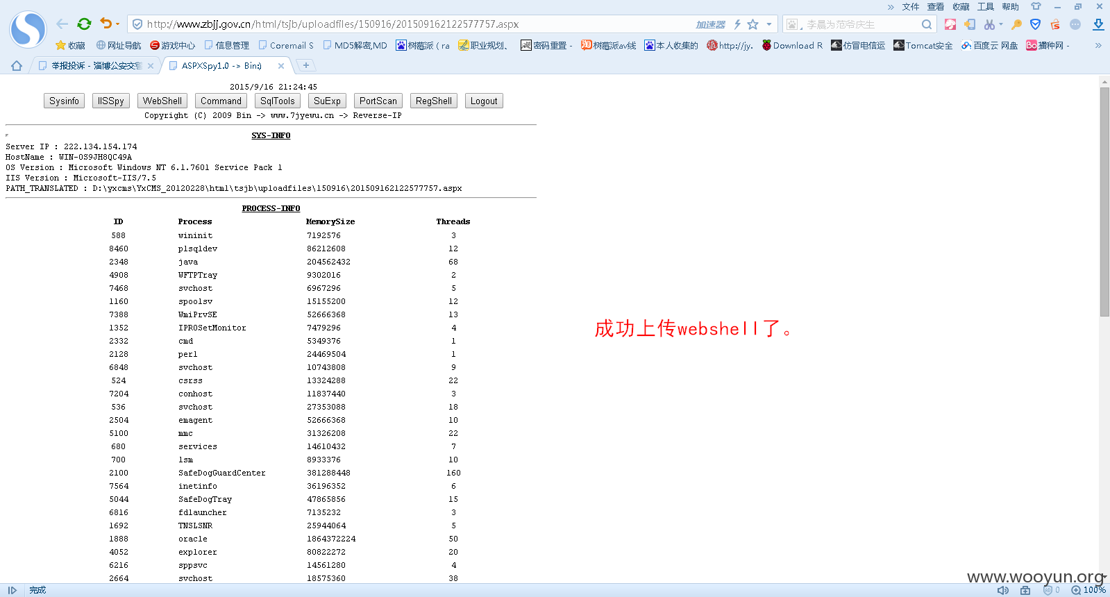The height and width of the screenshot is (597, 1110).
Task: Open the Coremail S bookmark
Action: pyautogui.click(x=286, y=45)
